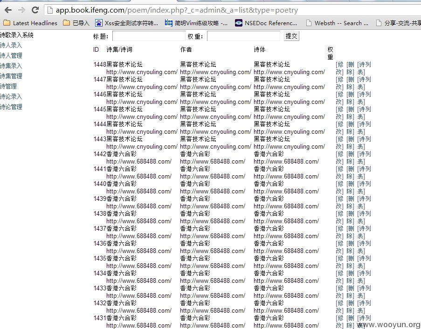Click 修改 link for entry 1447

click(340, 83)
